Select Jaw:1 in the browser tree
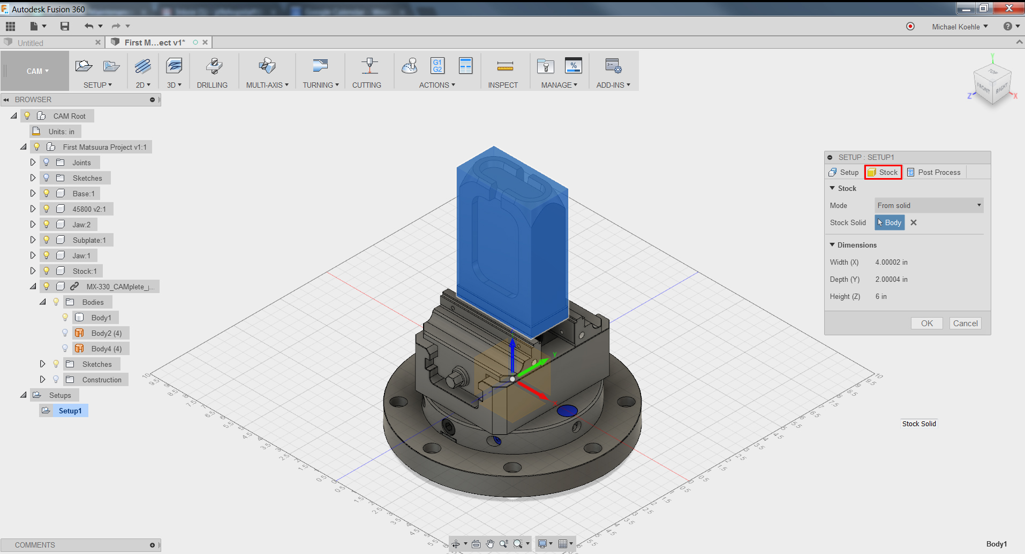 click(x=81, y=256)
